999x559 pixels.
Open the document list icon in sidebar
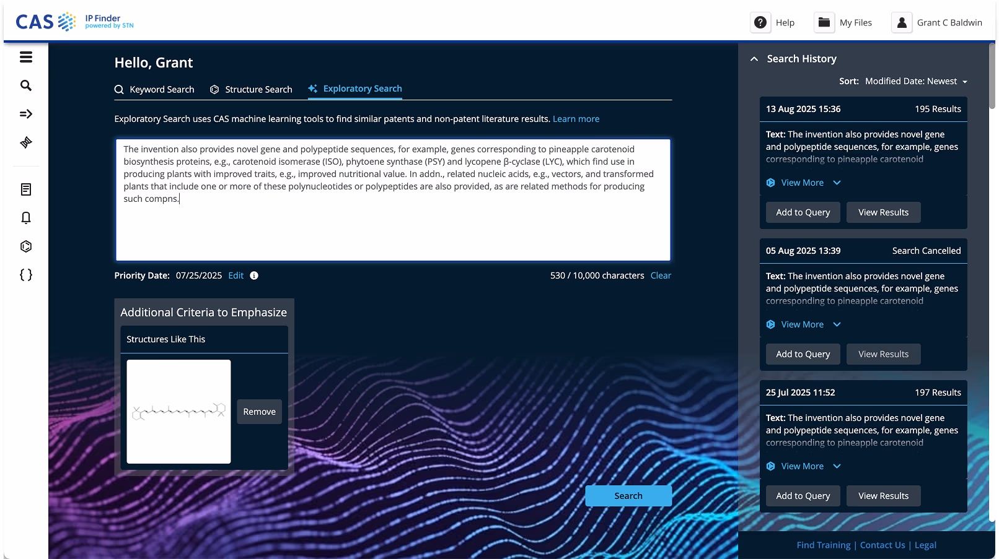click(x=26, y=189)
